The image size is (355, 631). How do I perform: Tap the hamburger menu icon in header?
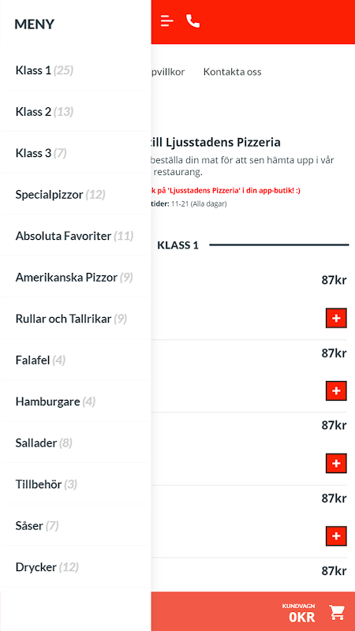167,21
